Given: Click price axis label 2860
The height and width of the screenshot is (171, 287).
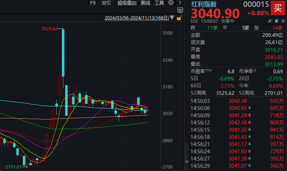Looking at the screenshot, I should (x=168, y=141).
